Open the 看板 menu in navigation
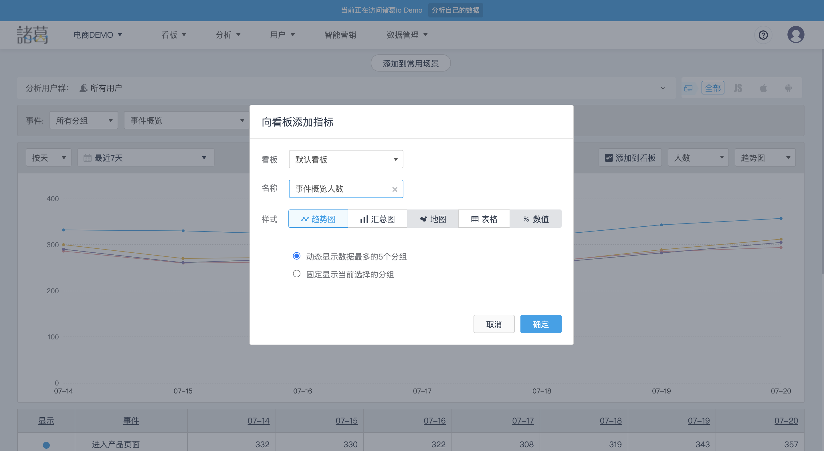 pos(174,35)
